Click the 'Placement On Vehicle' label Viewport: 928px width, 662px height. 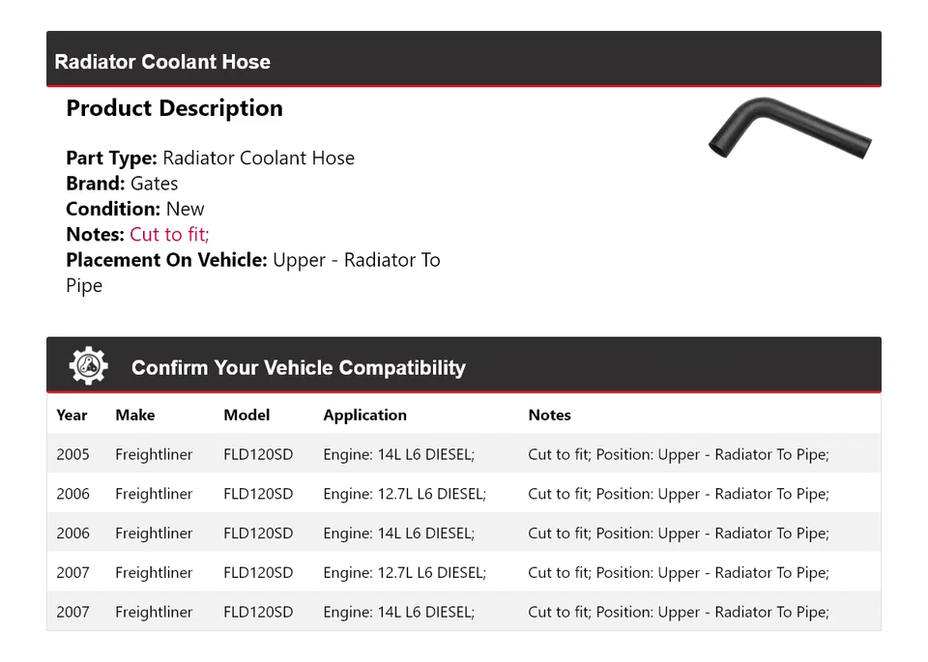[165, 259]
